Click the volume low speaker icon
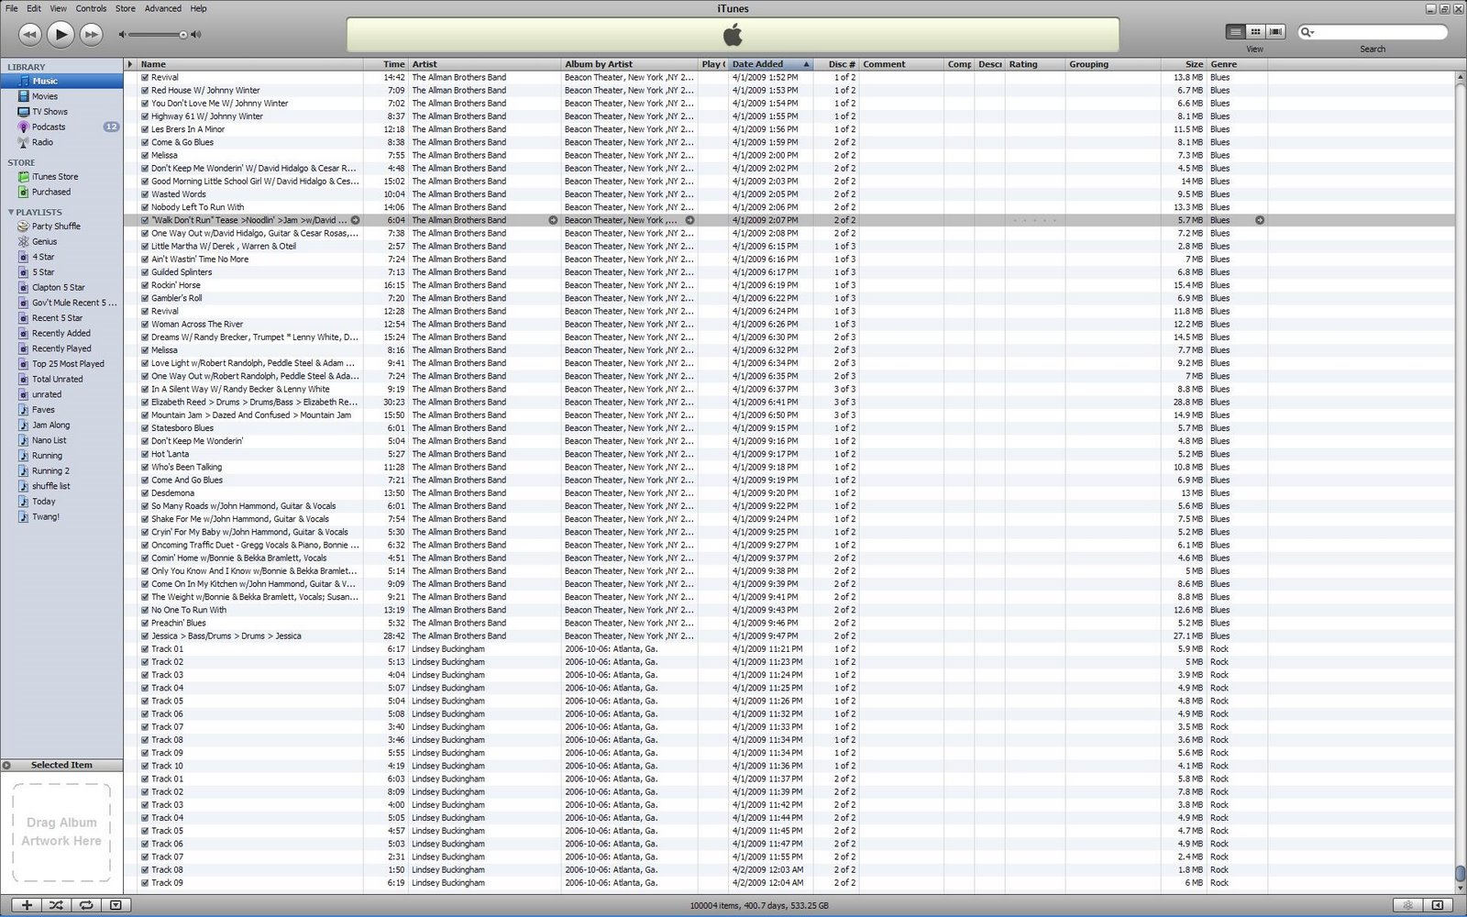 (x=123, y=35)
